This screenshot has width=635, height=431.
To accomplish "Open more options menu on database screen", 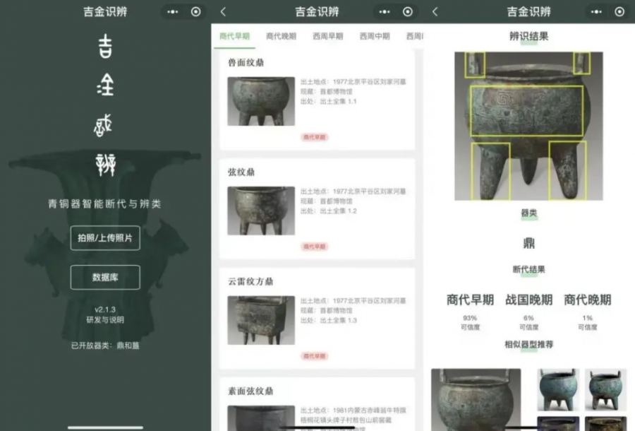I will (x=385, y=12).
